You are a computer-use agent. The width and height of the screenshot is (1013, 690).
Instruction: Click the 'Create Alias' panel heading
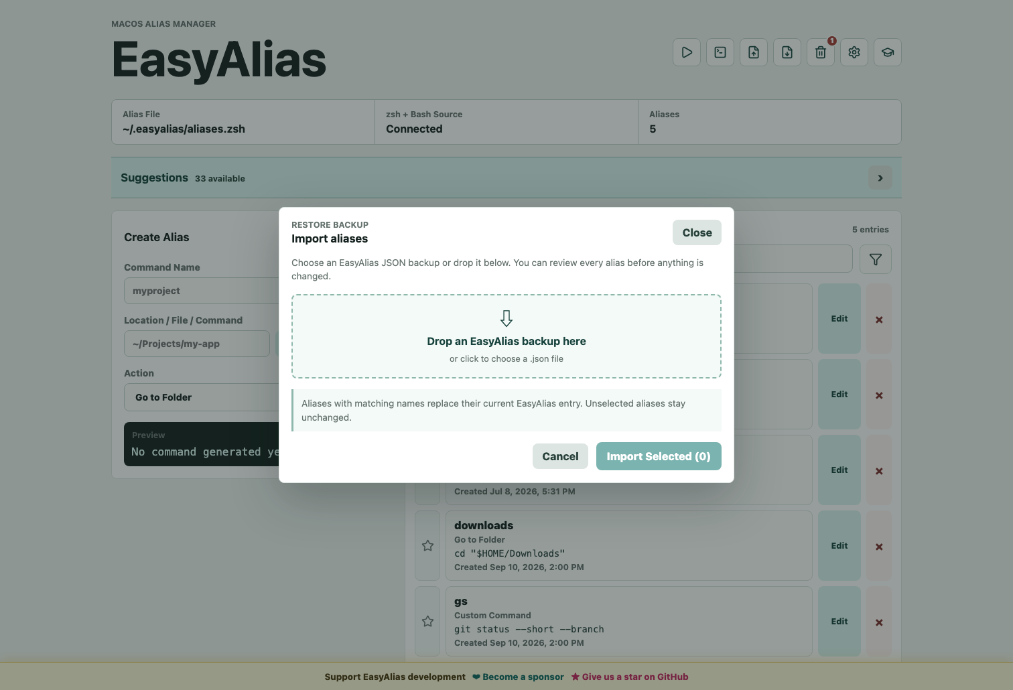pos(157,237)
